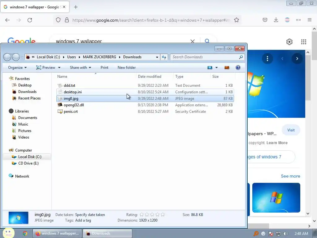This screenshot has height=238, width=317.
Task: Select desktop.ini file row
Action: [145, 92]
